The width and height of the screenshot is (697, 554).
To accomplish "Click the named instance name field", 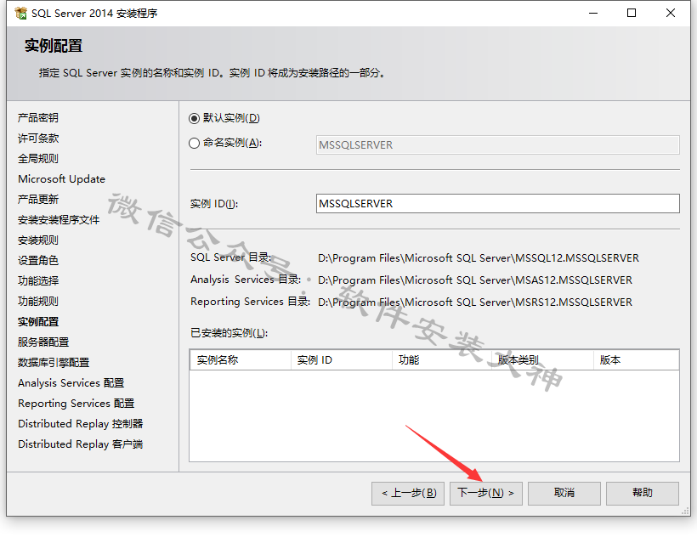I will coord(498,145).
